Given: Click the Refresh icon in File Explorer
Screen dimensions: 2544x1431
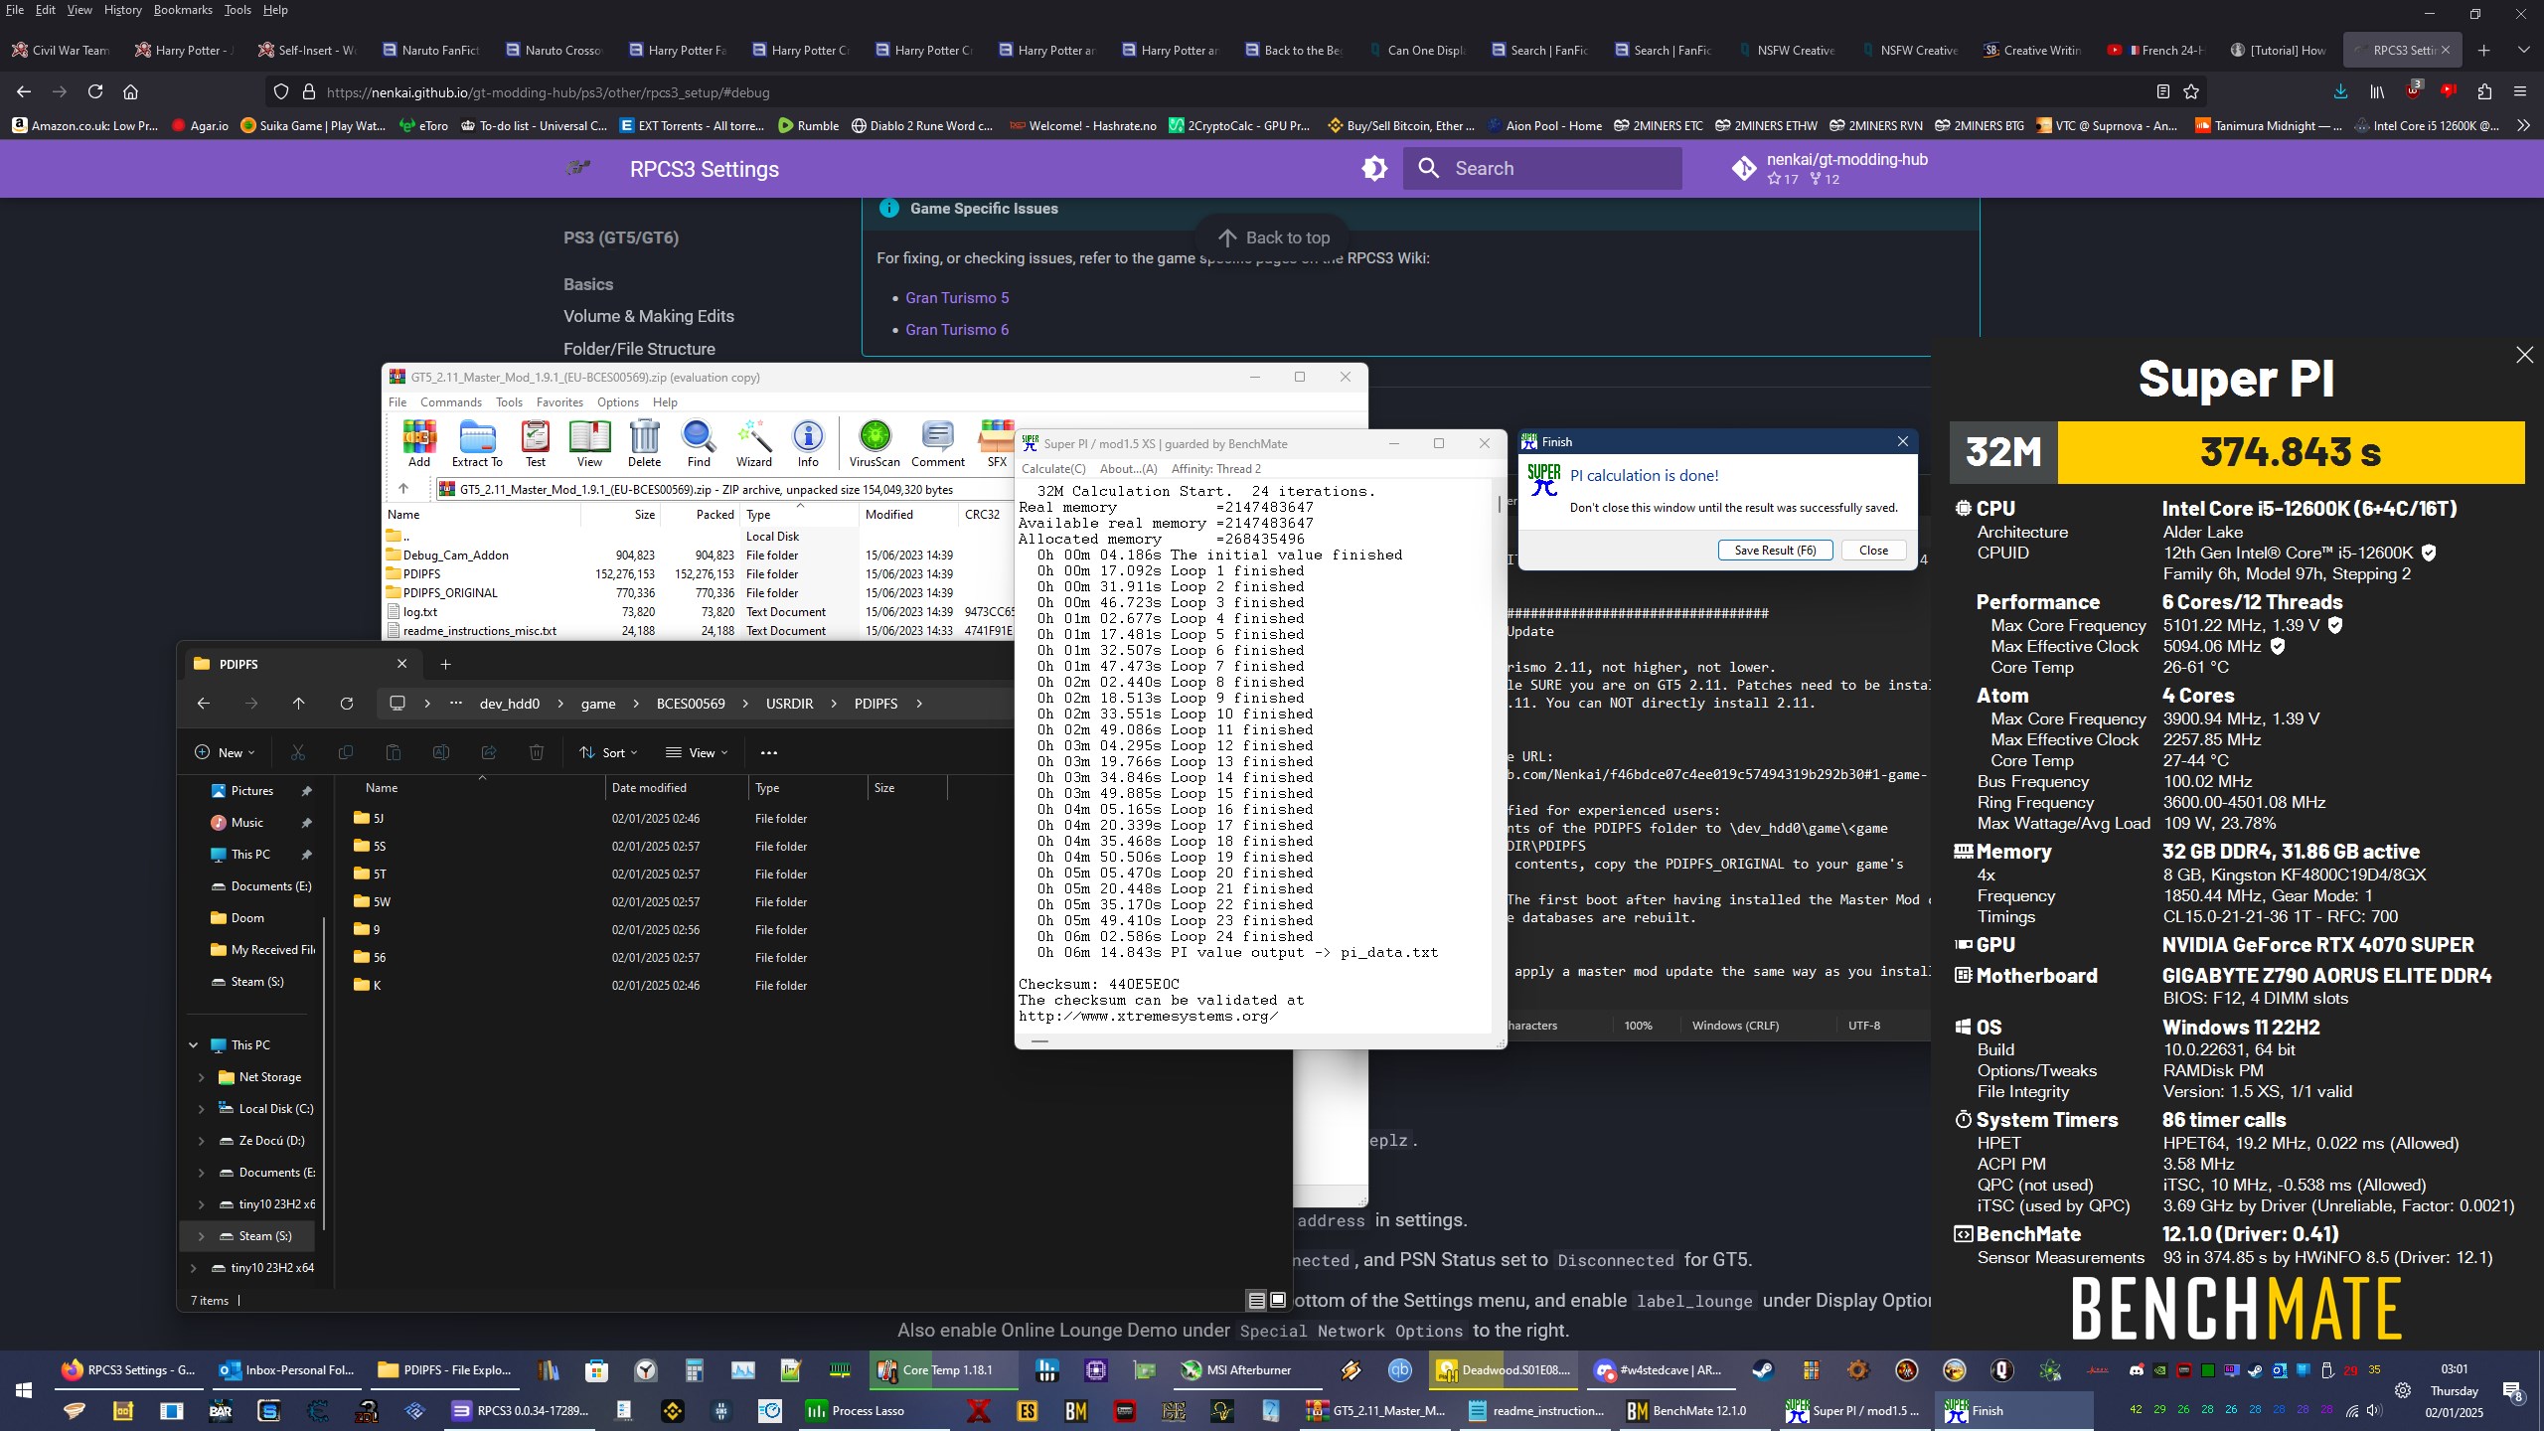Looking at the screenshot, I should coord(347,704).
